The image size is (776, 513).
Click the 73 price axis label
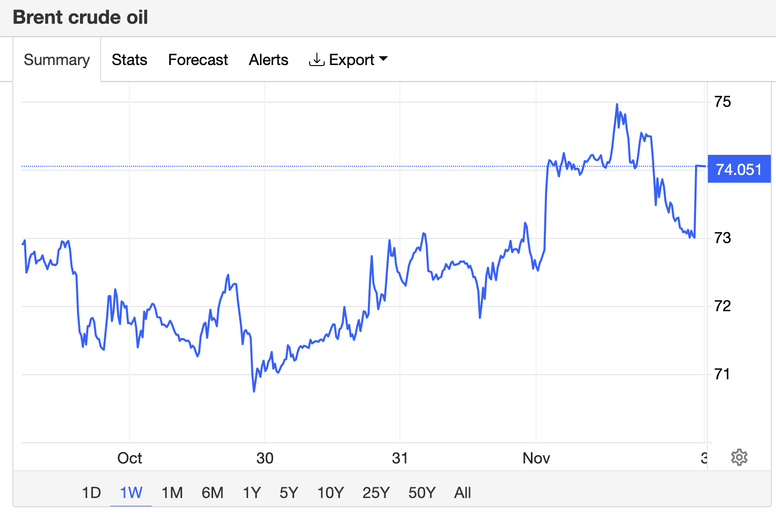click(722, 238)
